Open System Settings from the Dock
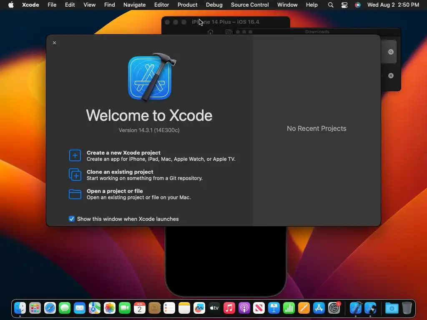 pos(334,308)
